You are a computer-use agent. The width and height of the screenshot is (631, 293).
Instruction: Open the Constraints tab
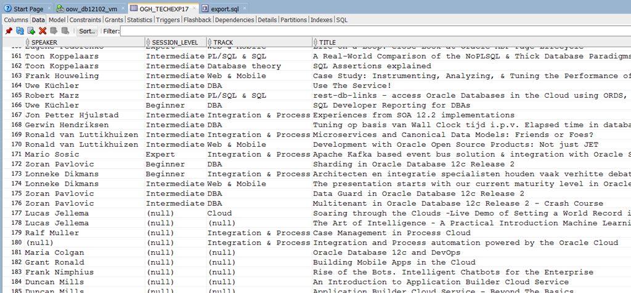[85, 20]
